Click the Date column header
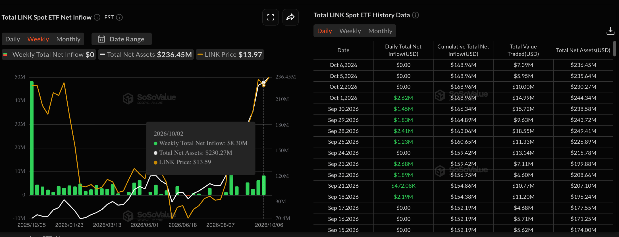This screenshot has height=237, width=619. [343, 50]
